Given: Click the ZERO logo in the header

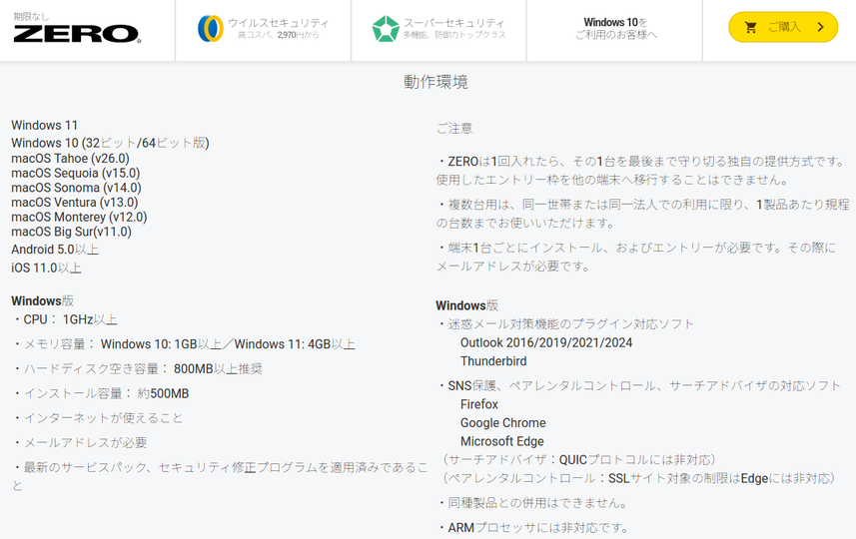Looking at the screenshot, I should pos(77,34).
